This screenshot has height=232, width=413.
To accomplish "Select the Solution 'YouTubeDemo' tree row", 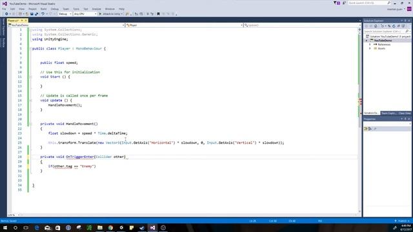I will point(388,37).
